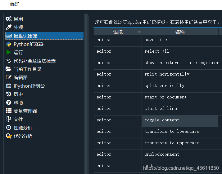Click the splitter handle between sidebar and table

[x=86, y=112]
